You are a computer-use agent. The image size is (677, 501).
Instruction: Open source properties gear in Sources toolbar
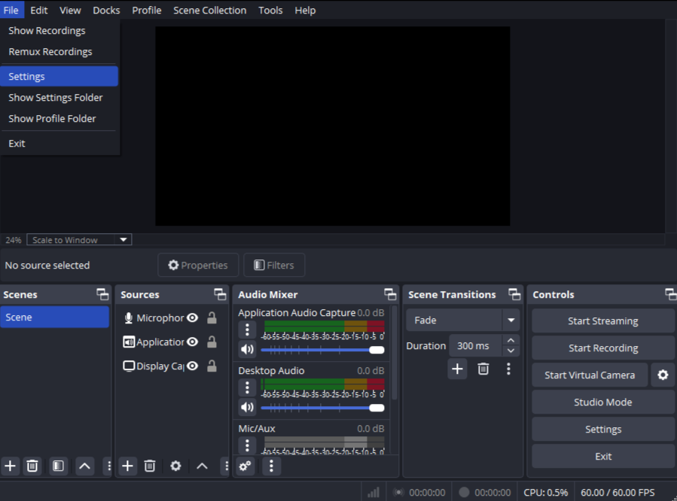(175, 466)
